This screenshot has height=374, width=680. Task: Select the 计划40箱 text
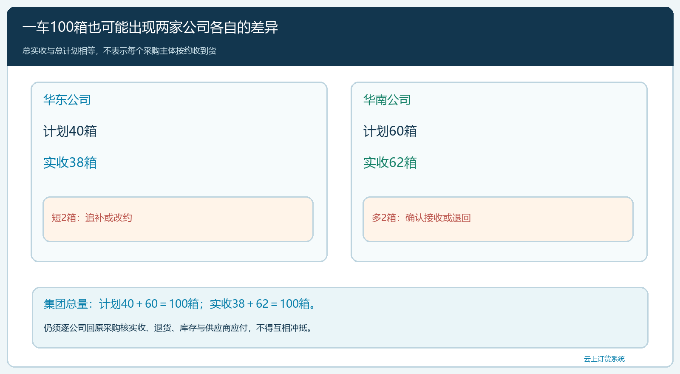pyautogui.click(x=70, y=131)
